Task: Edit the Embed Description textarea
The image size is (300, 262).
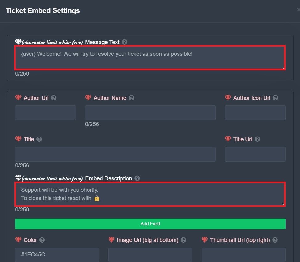Action: click(x=150, y=194)
